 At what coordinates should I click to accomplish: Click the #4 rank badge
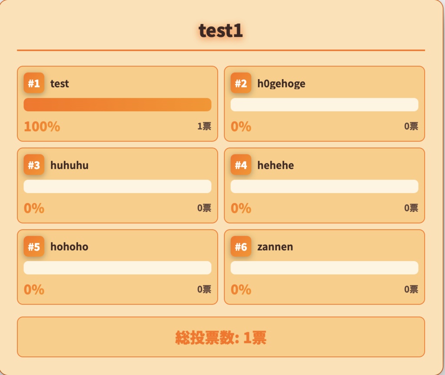click(x=241, y=165)
